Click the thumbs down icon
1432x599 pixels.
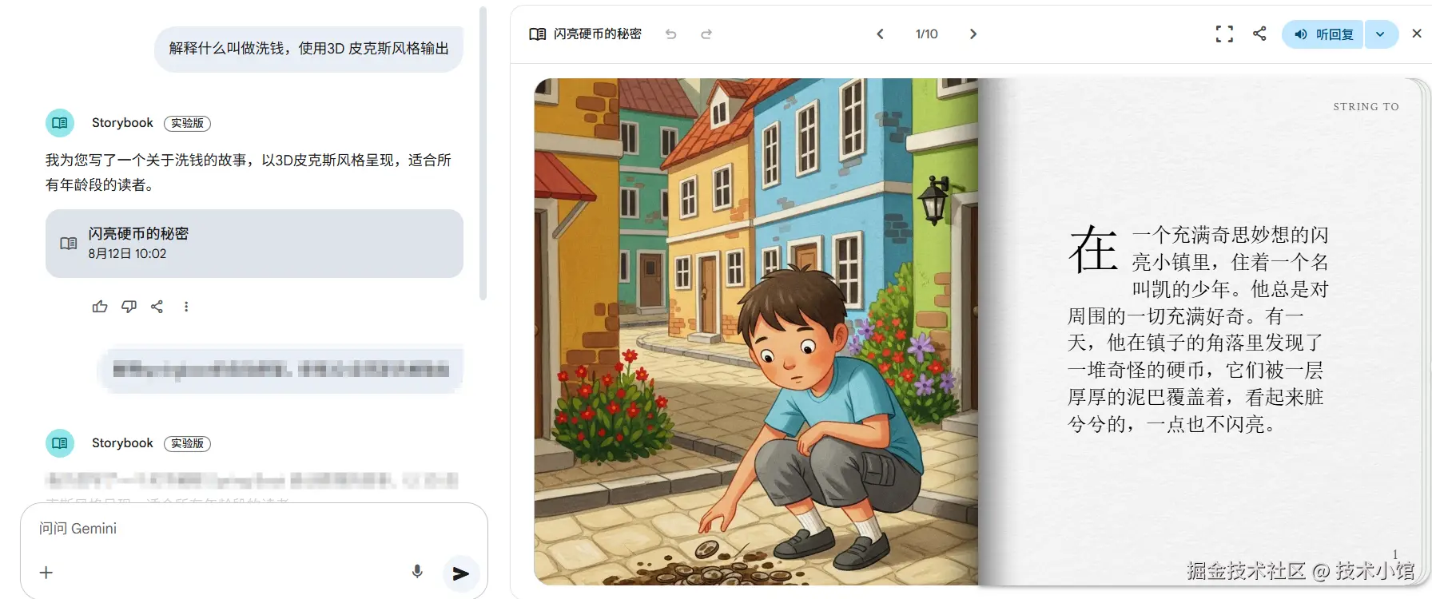[129, 307]
